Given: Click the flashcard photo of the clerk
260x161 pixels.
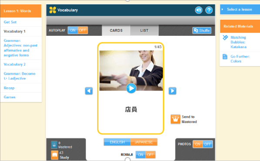Looking at the screenshot, I should [131, 71].
